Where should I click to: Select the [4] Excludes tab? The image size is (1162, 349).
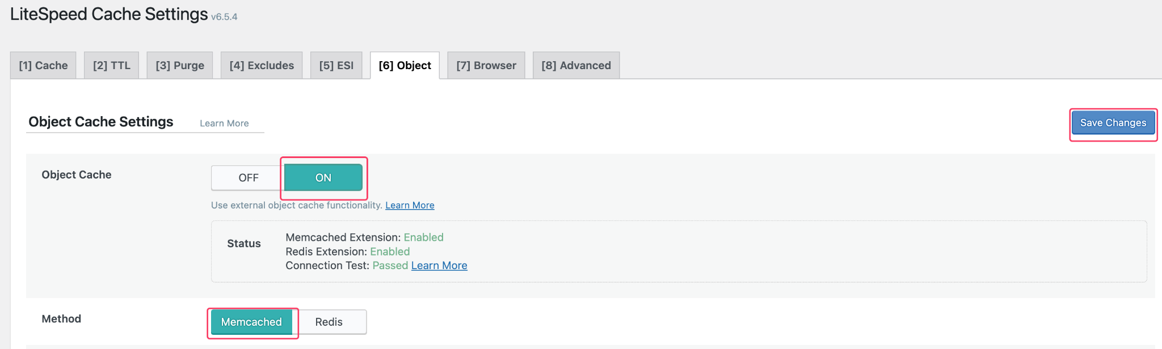click(x=262, y=66)
